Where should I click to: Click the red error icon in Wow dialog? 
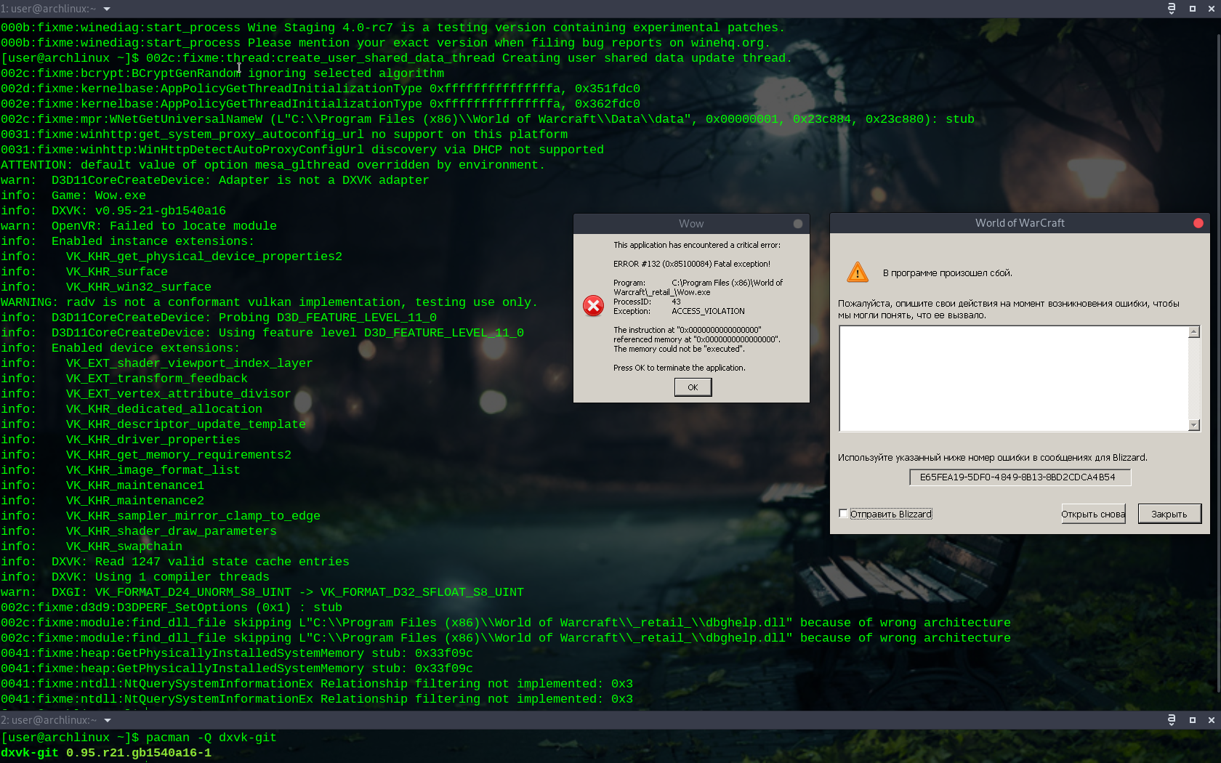[x=593, y=306]
